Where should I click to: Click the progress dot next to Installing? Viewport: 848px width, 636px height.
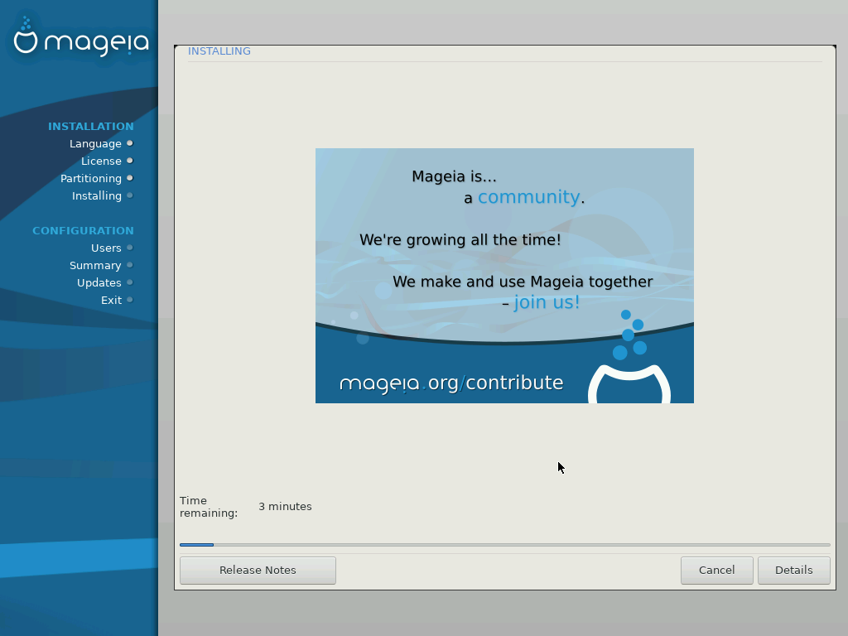click(x=130, y=195)
